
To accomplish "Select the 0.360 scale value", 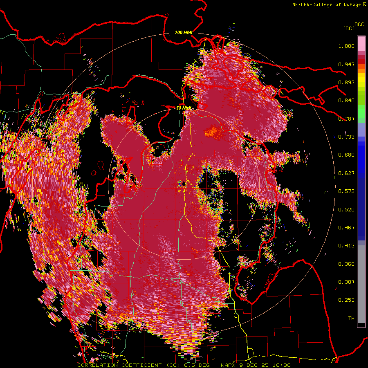I will click(346, 264).
